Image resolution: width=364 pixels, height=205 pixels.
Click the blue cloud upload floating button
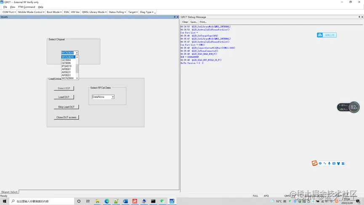point(327,35)
